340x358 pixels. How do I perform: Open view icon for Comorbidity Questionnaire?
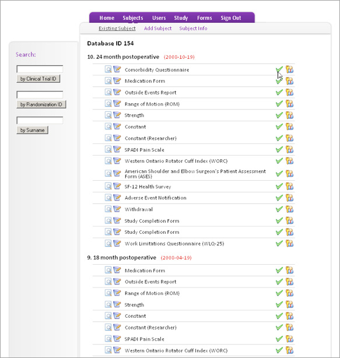(108, 69)
